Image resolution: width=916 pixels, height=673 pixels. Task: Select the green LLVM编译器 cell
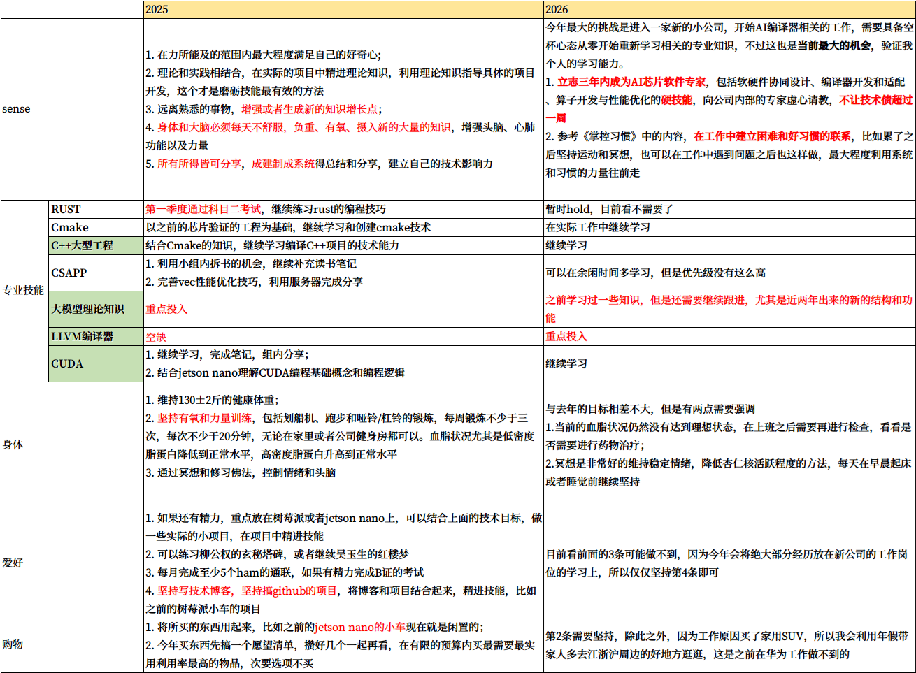pyautogui.click(x=95, y=336)
